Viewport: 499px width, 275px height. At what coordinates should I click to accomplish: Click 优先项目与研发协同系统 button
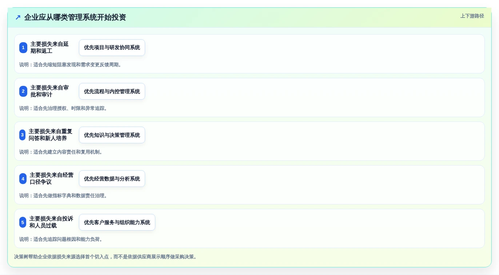click(x=112, y=48)
